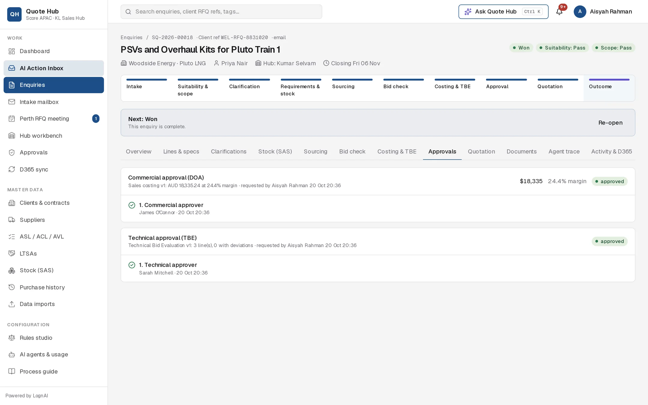Click the Data imports upload icon

tap(12, 304)
